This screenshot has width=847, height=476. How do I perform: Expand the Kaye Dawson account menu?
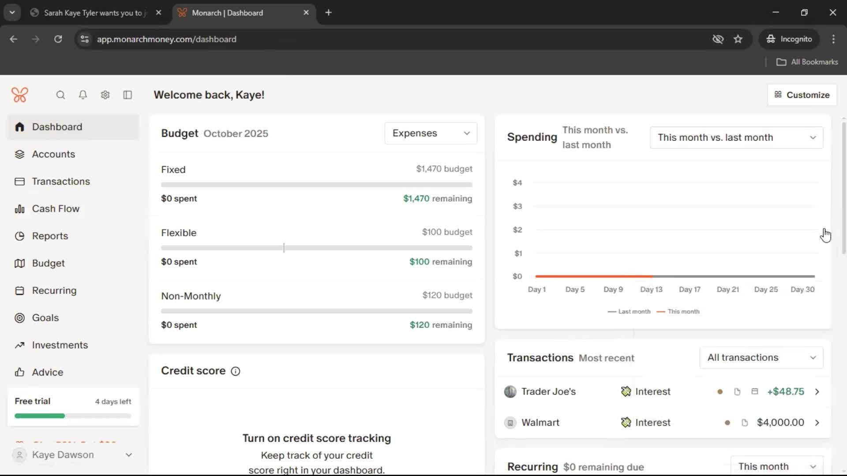pyautogui.click(x=73, y=455)
